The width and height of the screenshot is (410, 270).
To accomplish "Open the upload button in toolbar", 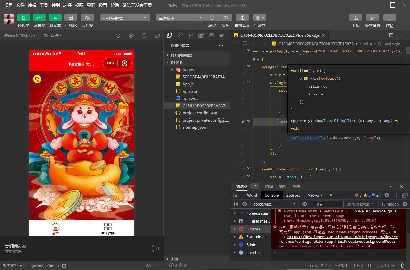I will (355, 18).
